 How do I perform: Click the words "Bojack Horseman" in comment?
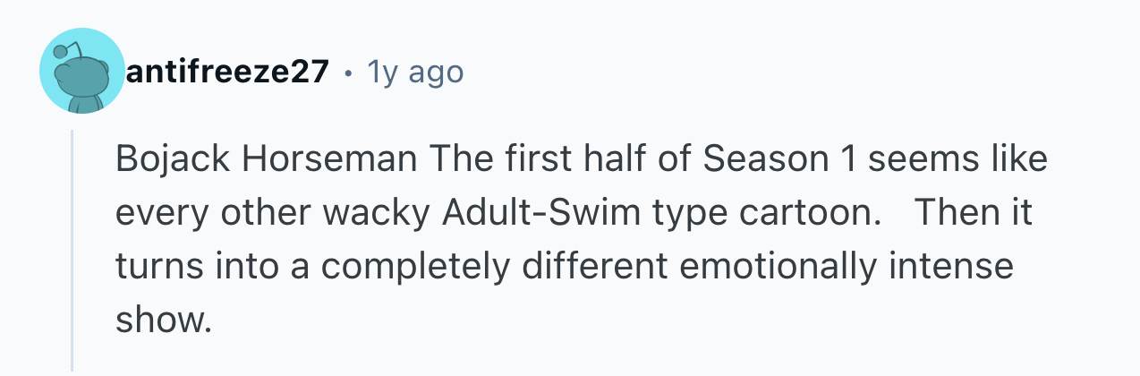[266, 160]
